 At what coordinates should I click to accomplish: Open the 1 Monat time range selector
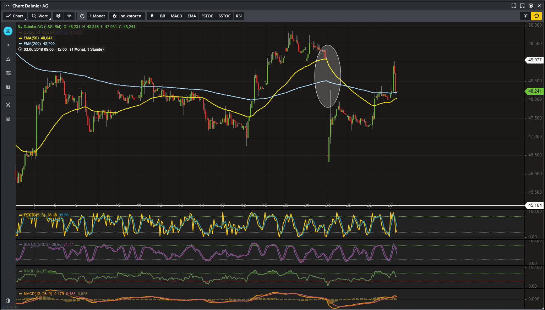point(92,16)
